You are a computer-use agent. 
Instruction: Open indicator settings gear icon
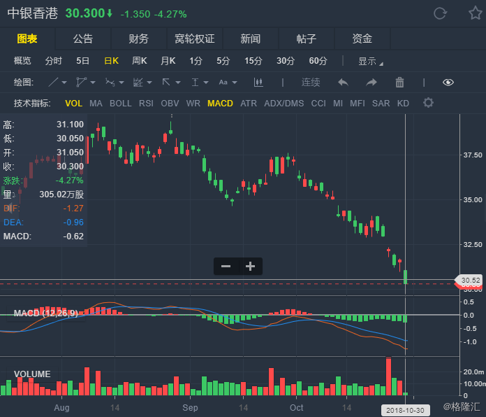tap(428, 103)
